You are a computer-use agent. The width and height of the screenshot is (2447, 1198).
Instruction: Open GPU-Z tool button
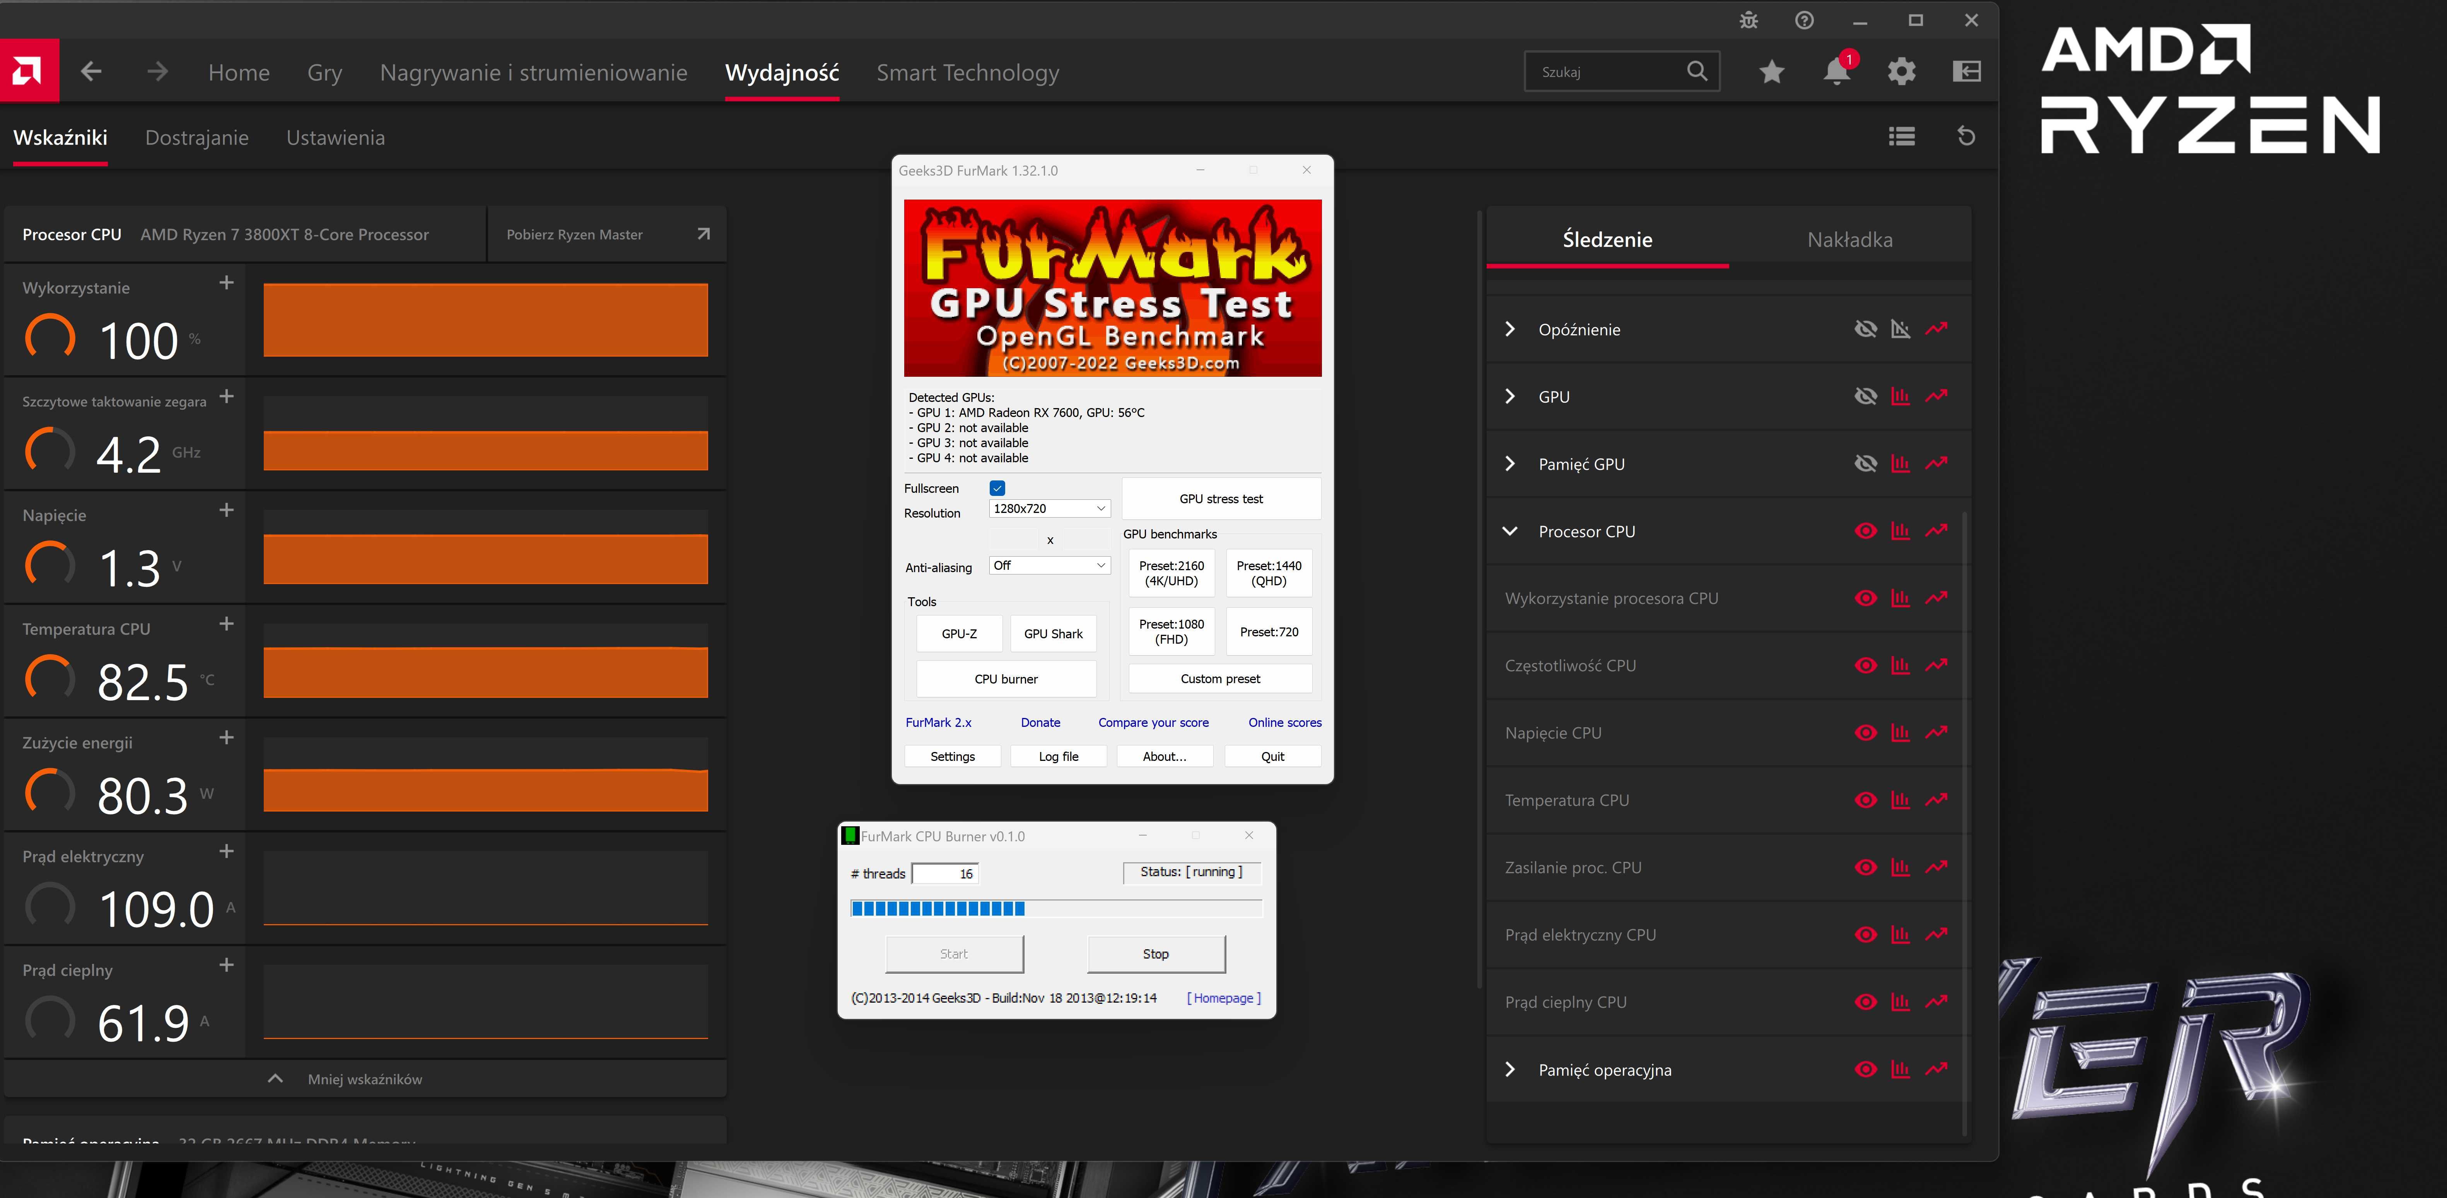pos(960,634)
